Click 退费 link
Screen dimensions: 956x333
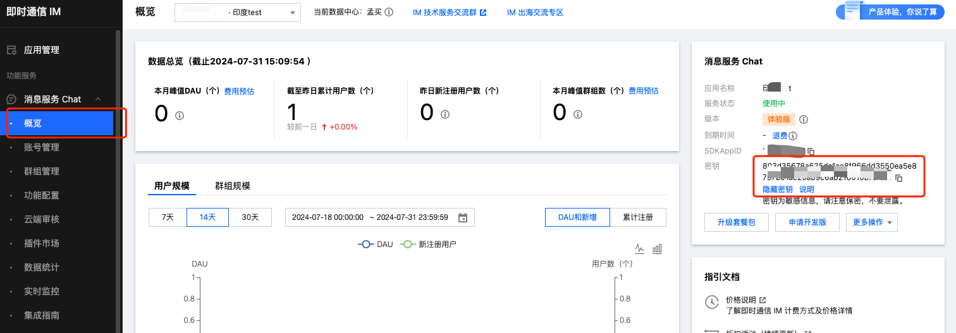point(780,136)
